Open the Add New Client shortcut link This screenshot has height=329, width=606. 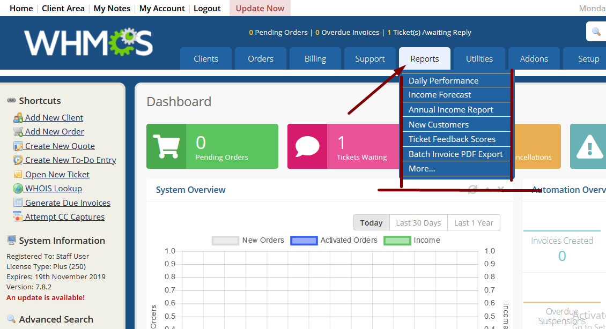tap(54, 117)
